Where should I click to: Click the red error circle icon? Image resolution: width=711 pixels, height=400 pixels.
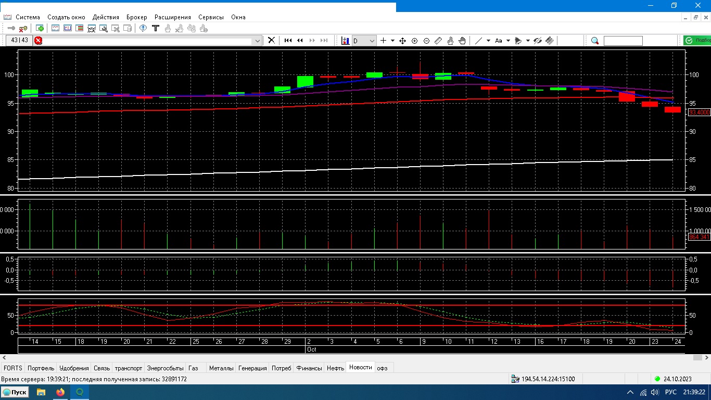(x=39, y=41)
